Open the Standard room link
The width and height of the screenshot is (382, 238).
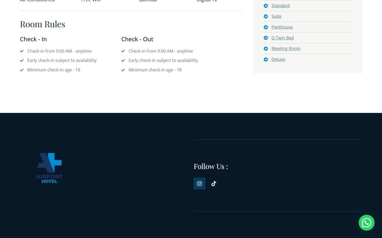[x=281, y=6]
